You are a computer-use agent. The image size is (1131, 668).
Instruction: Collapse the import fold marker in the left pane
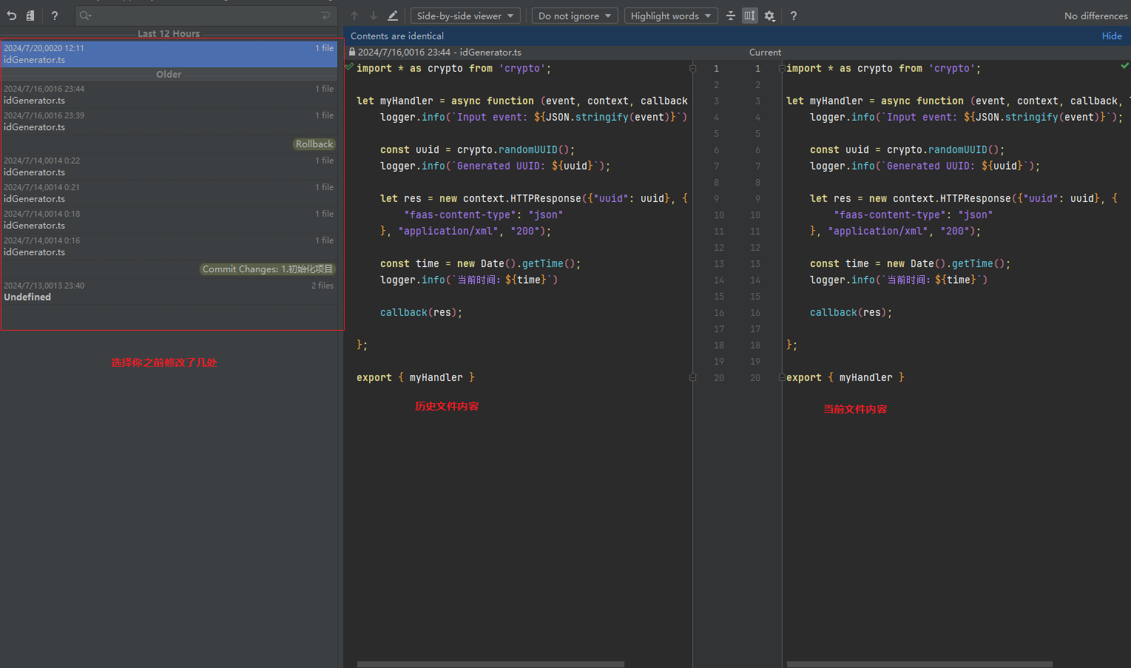pos(692,68)
